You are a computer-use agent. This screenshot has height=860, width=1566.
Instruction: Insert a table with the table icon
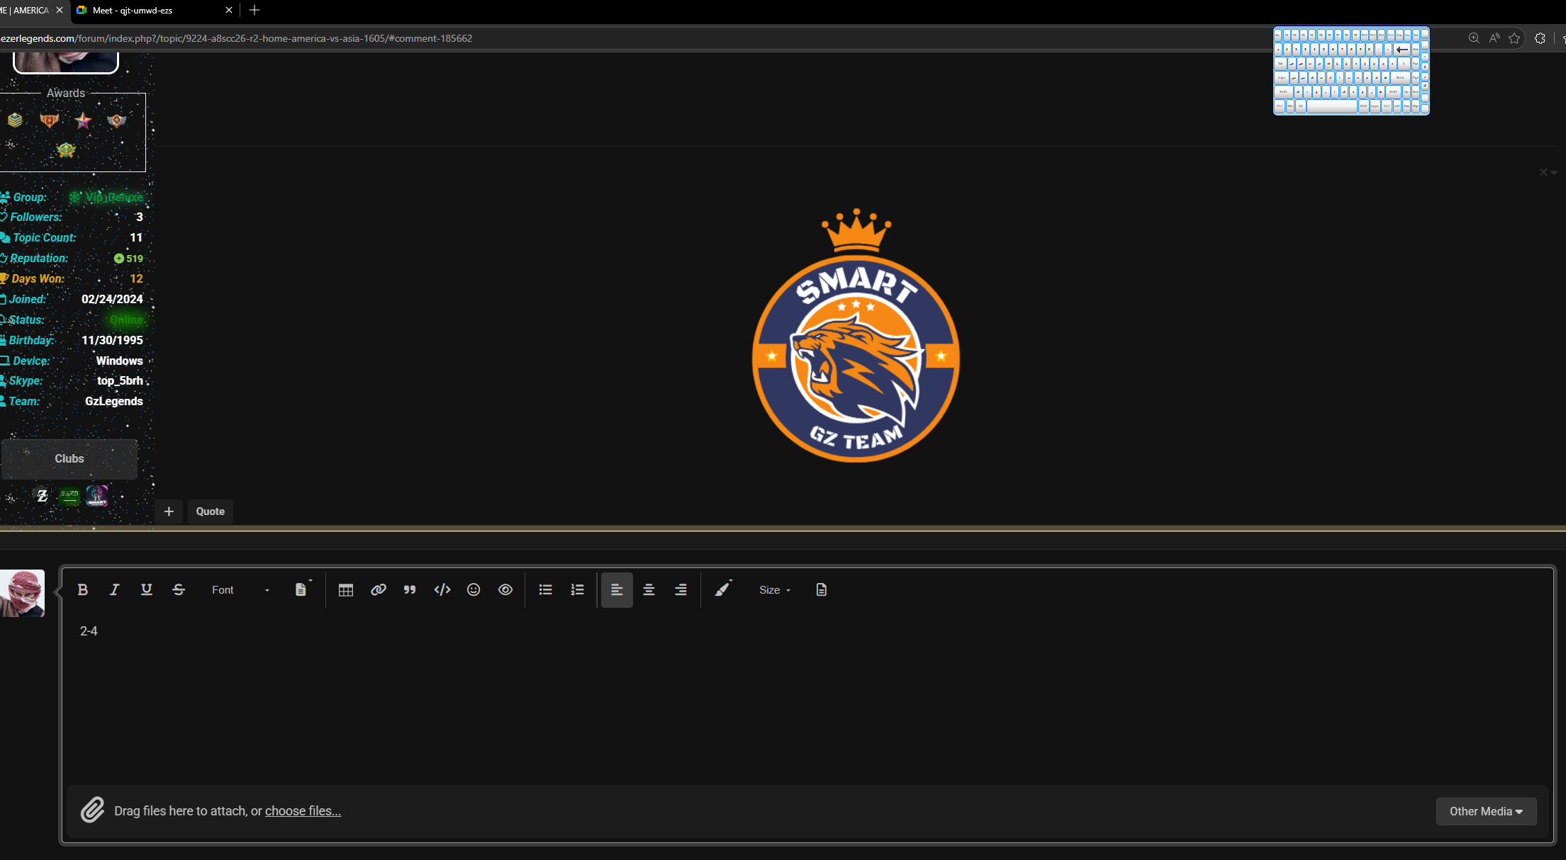pos(346,589)
